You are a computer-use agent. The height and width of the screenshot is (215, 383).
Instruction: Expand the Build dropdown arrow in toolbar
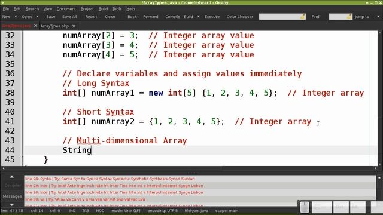198,17
